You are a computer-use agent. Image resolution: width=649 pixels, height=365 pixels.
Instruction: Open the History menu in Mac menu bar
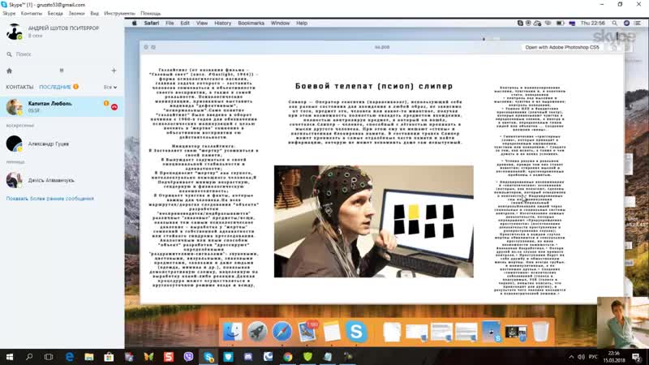222,24
